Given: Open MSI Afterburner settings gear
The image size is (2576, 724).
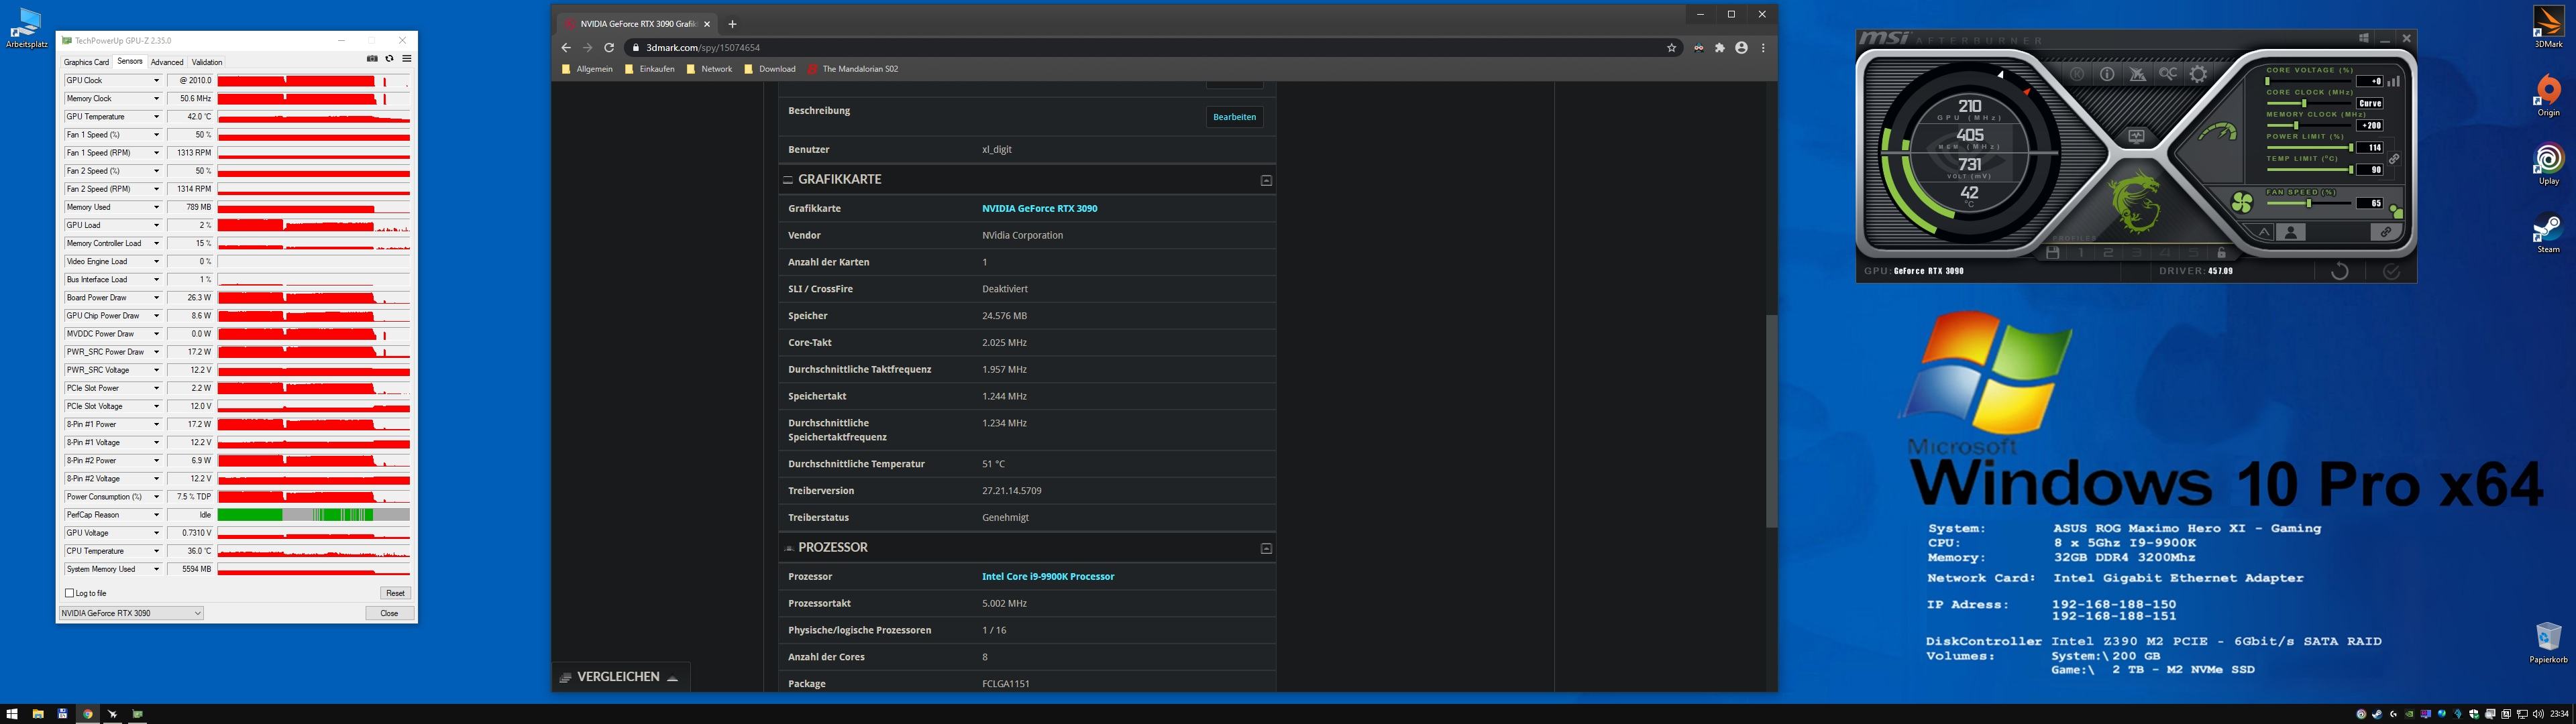Looking at the screenshot, I should (x=2198, y=74).
